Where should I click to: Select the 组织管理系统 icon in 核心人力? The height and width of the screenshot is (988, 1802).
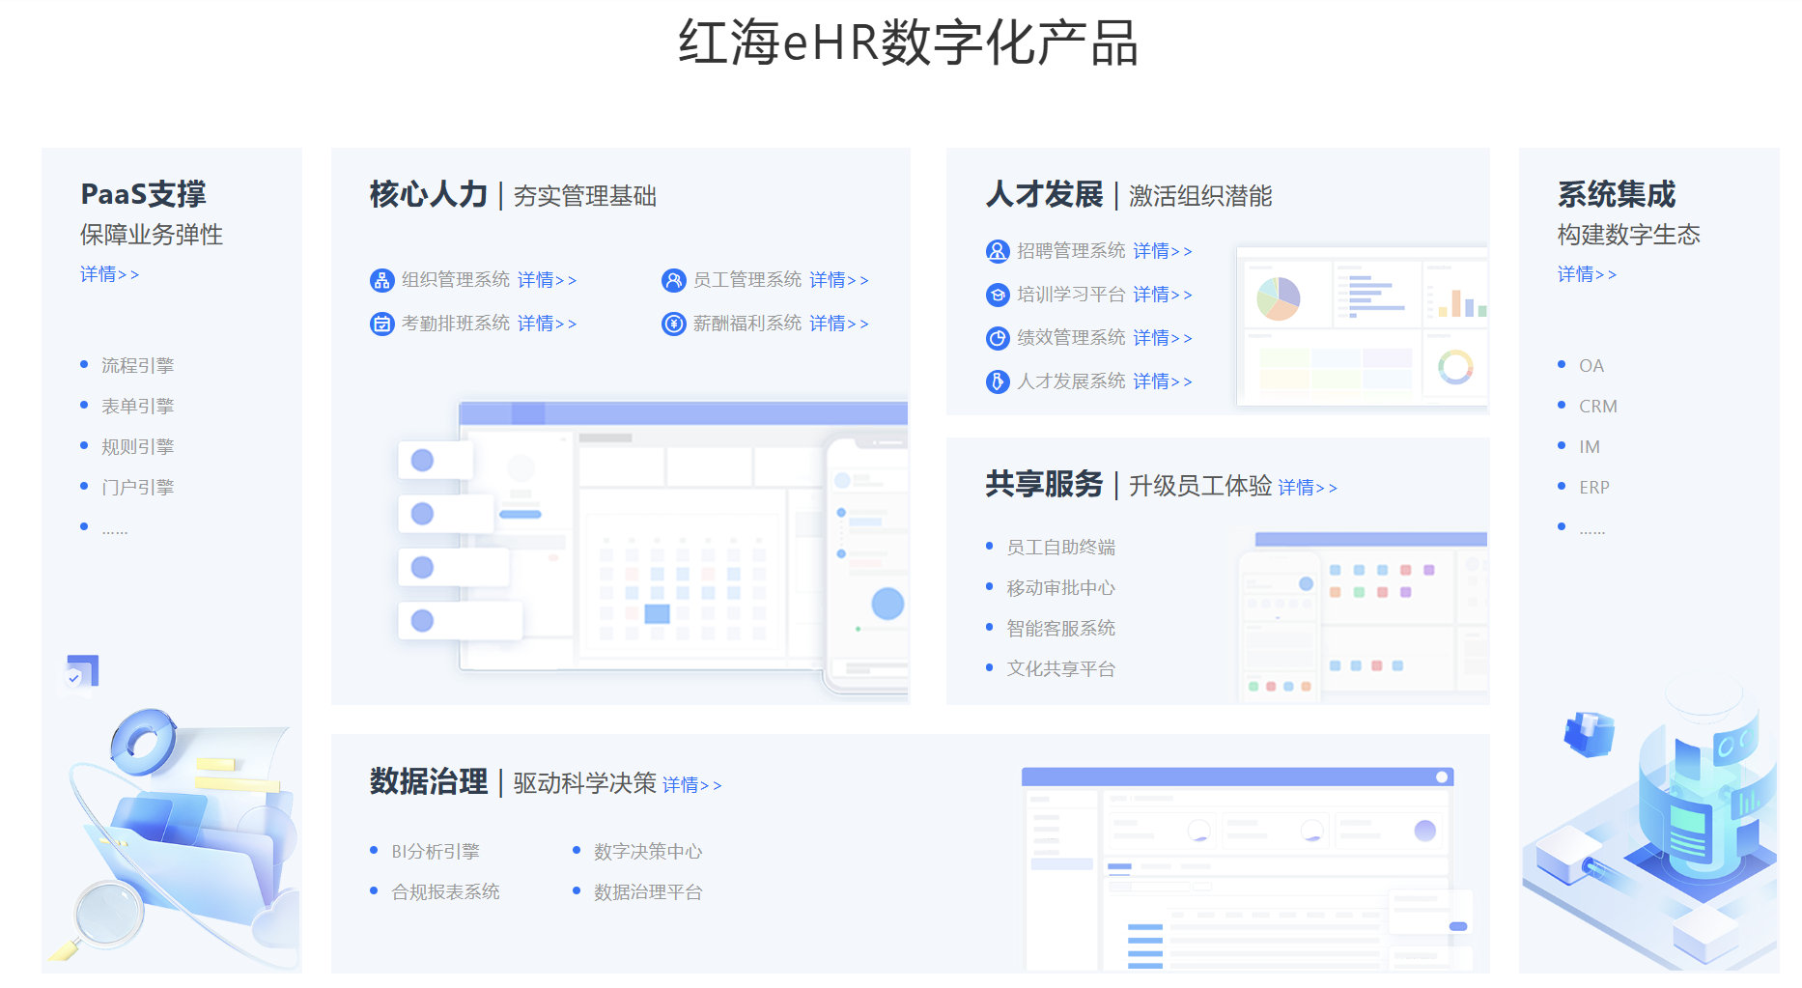click(x=380, y=279)
